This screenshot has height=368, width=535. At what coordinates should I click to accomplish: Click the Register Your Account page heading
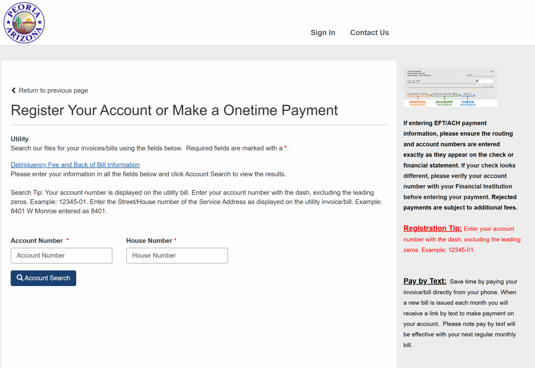click(174, 110)
